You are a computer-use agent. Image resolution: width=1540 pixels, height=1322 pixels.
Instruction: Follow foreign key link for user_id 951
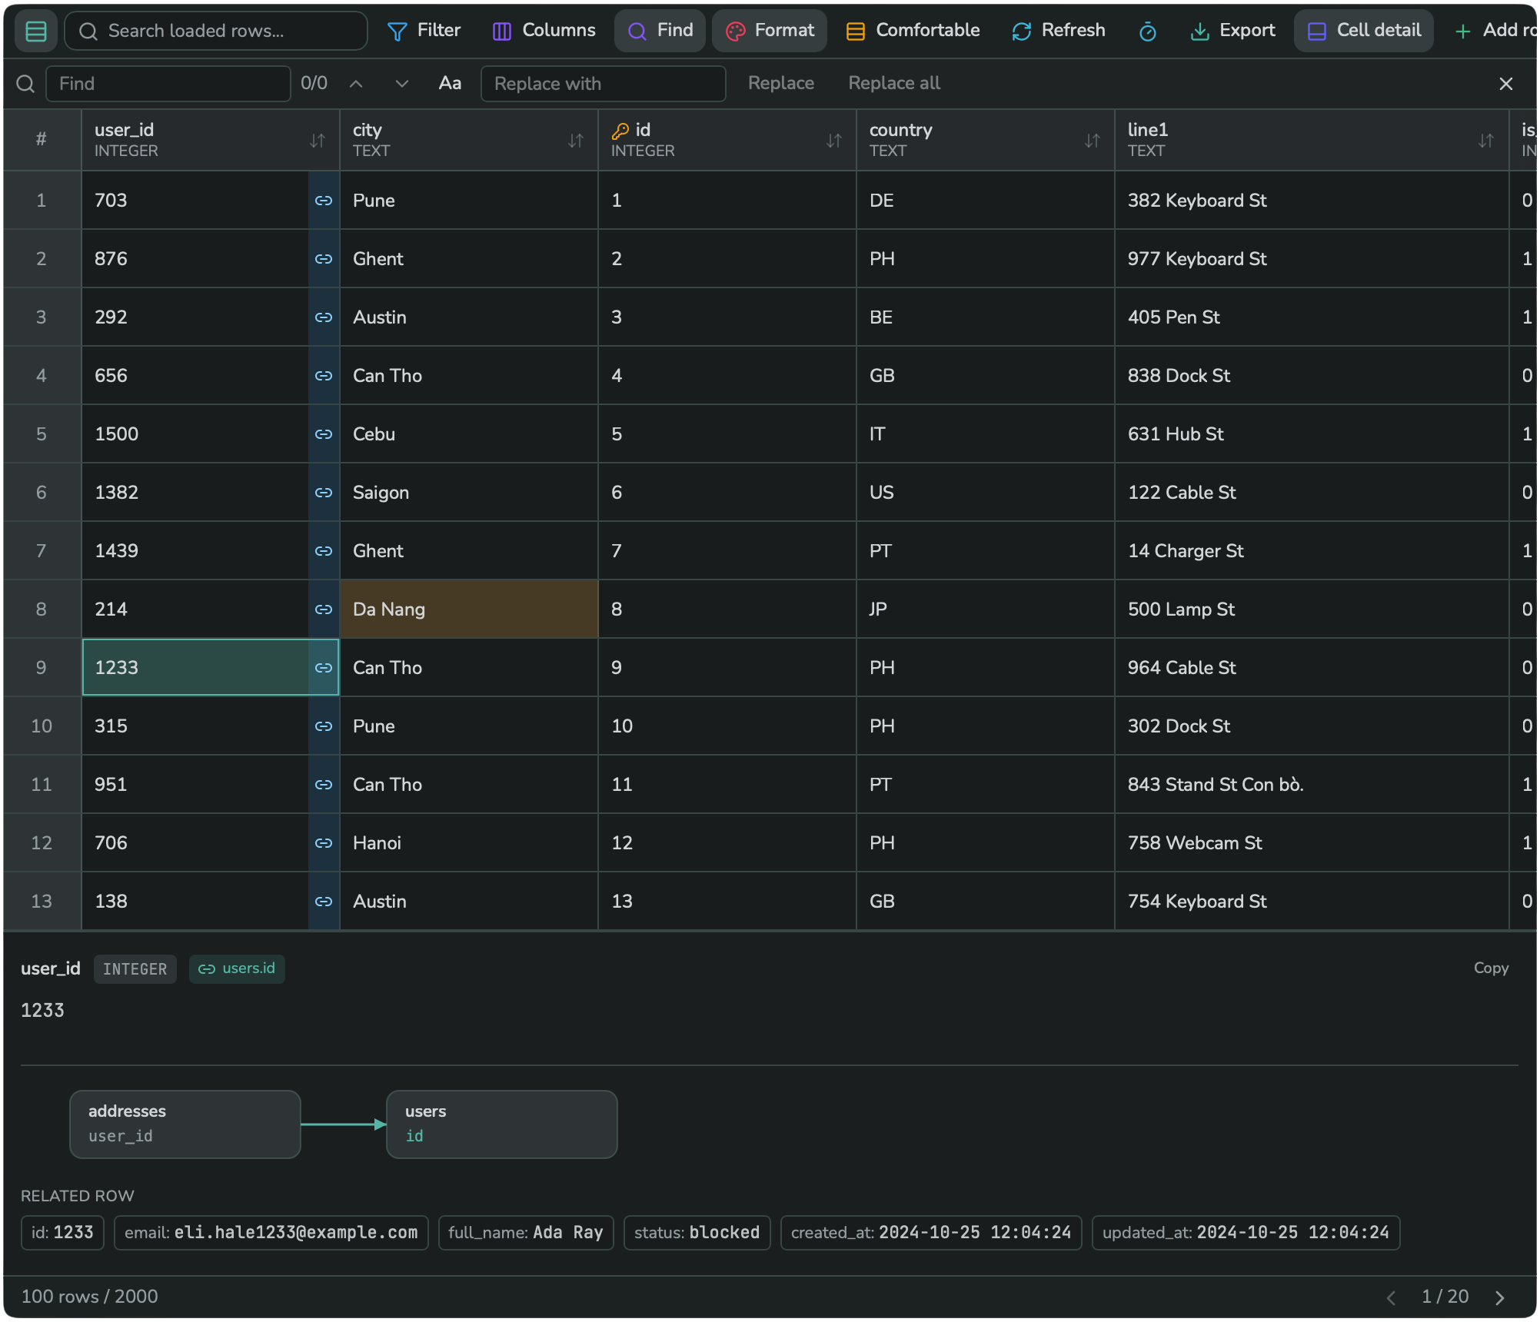(324, 785)
